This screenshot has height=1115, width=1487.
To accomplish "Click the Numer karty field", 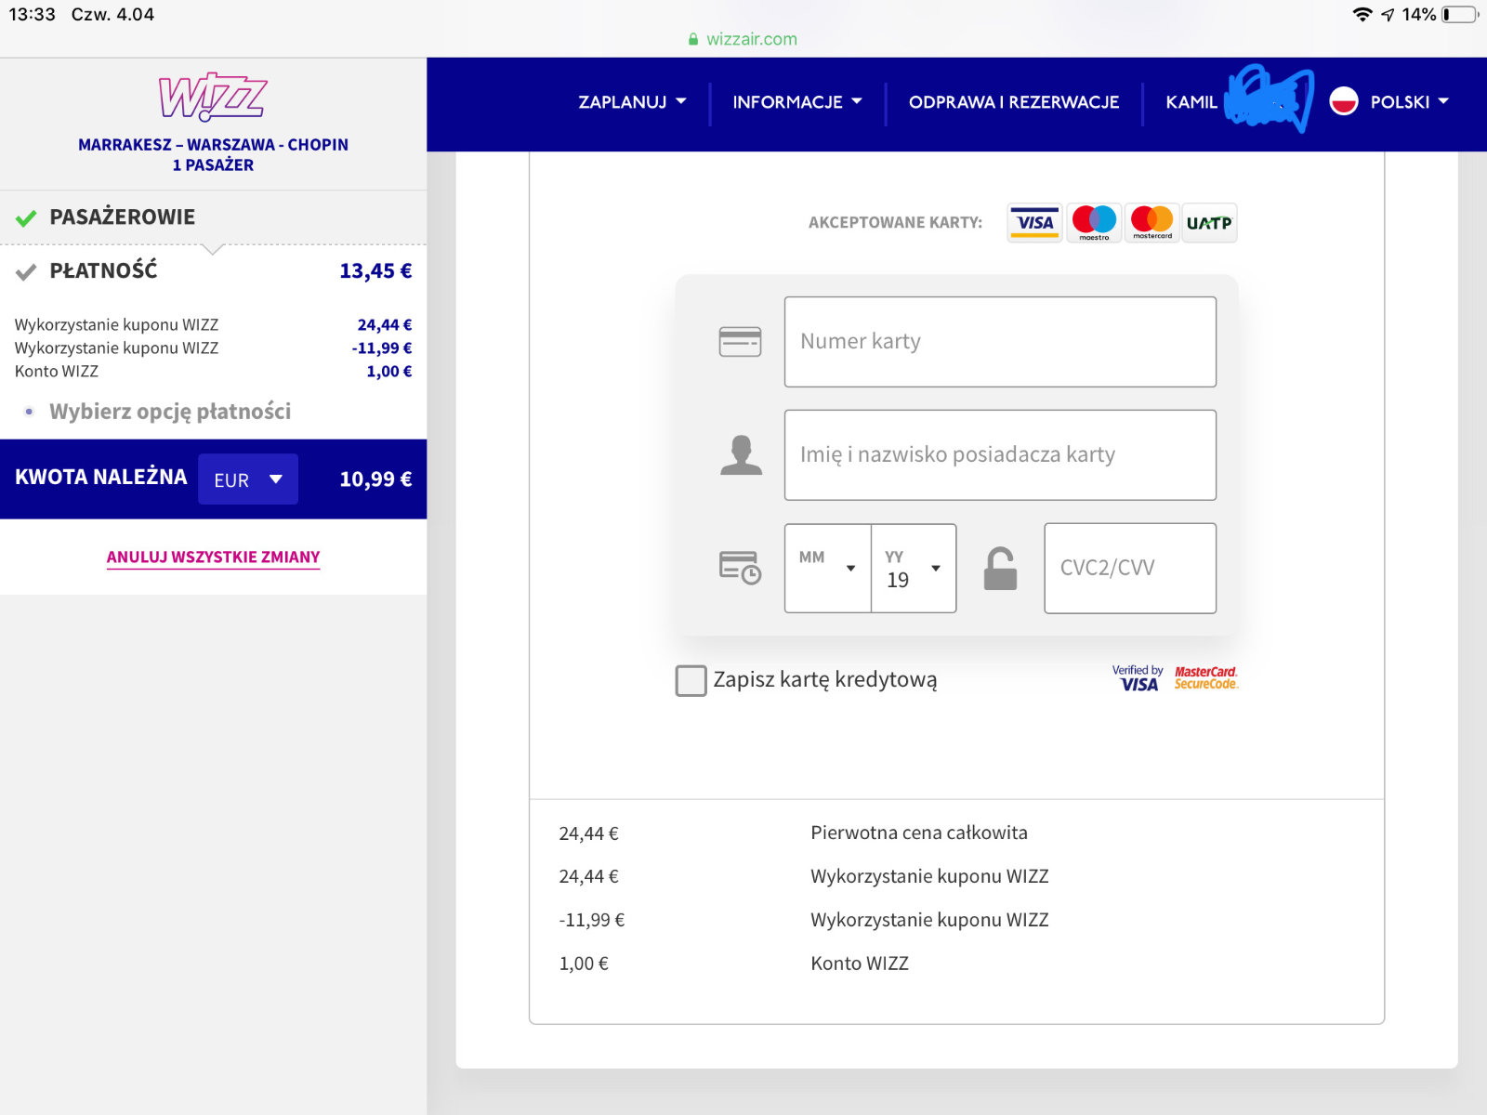I will pos(1000,342).
